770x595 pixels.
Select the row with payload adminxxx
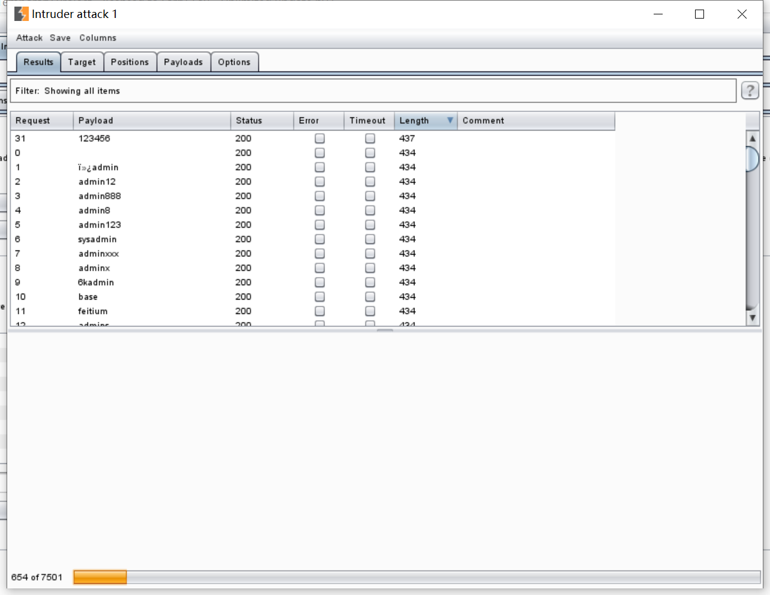[x=312, y=253]
